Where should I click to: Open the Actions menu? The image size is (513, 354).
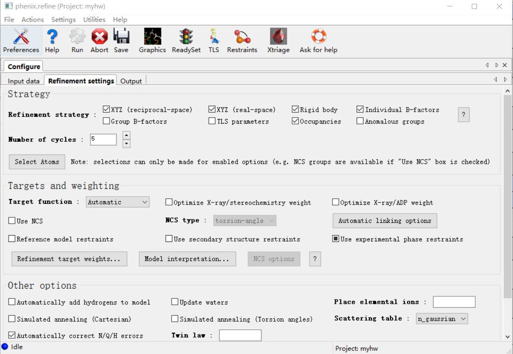tap(33, 20)
